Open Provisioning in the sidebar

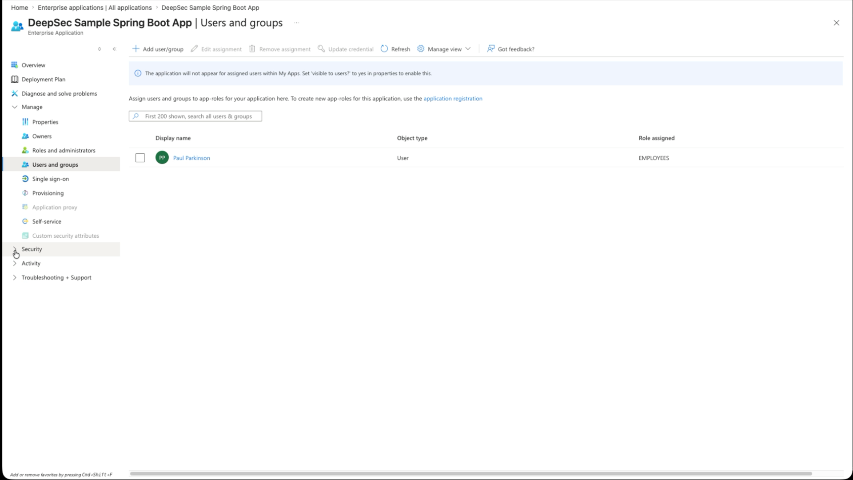(x=48, y=193)
